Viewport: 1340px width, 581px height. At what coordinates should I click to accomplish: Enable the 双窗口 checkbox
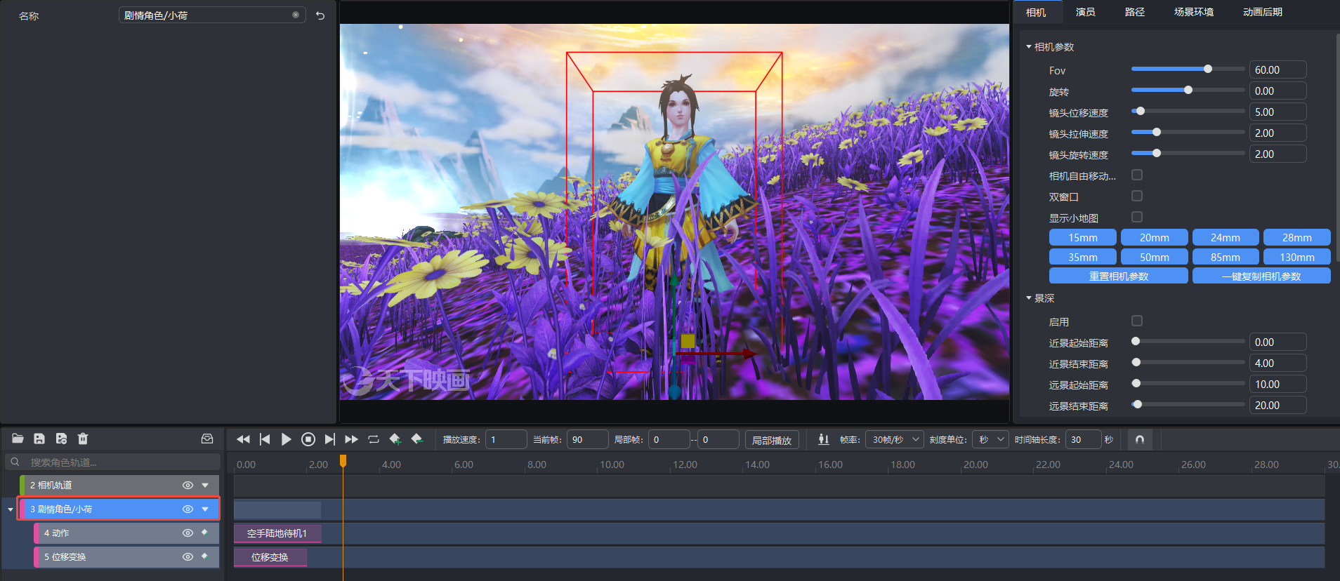coord(1137,196)
